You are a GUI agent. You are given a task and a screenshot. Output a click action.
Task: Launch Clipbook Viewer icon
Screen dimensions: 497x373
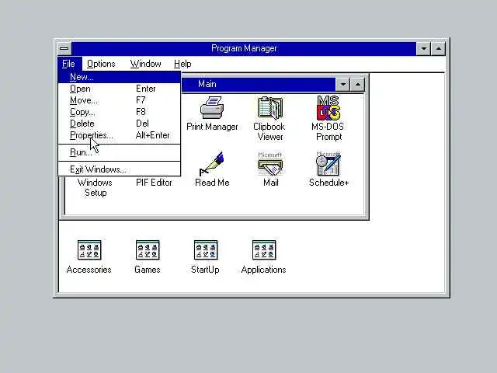(x=270, y=108)
